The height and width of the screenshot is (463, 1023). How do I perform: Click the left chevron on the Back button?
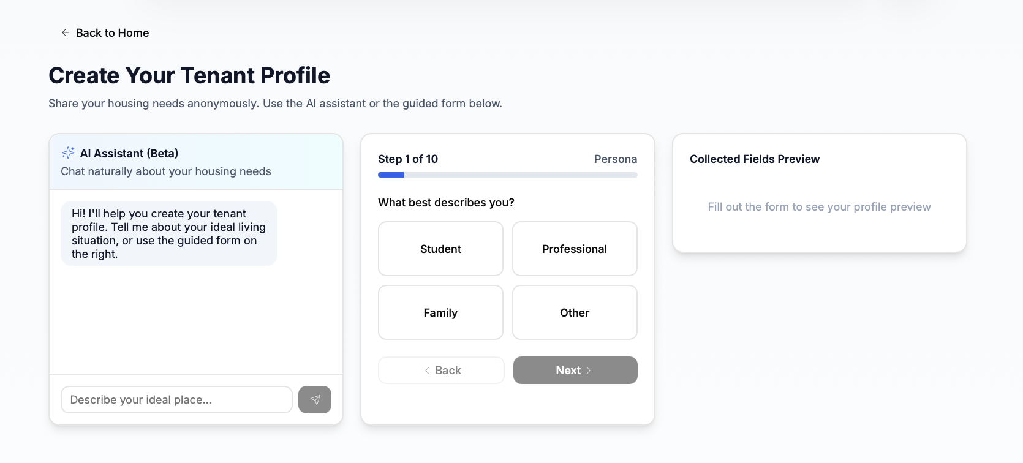point(427,371)
